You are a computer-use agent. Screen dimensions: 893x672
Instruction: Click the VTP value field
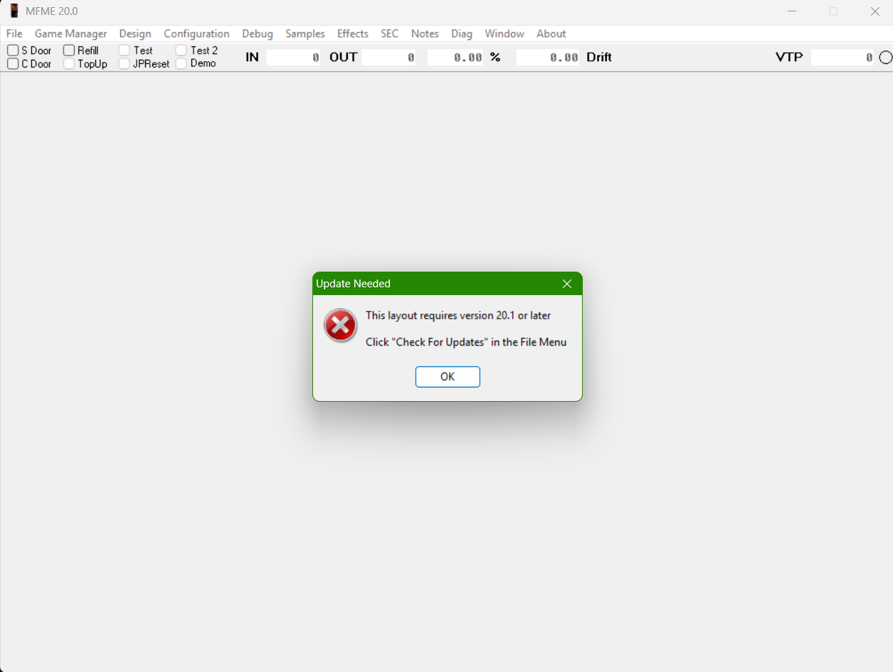842,58
